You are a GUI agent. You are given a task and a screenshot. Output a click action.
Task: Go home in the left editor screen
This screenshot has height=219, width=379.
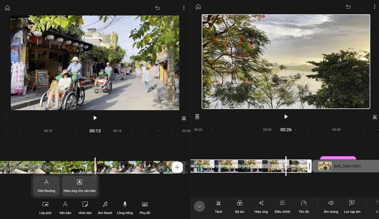pyautogui.click(x=8, y=8)
